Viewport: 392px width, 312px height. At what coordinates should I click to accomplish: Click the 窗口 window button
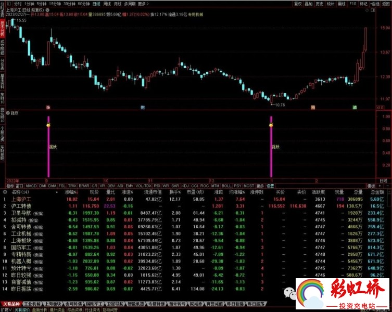(x=19, y=186)
